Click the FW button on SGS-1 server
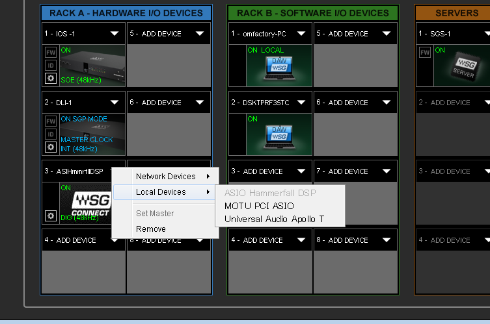This screenshot has width=490, height=324. (425, 53)
